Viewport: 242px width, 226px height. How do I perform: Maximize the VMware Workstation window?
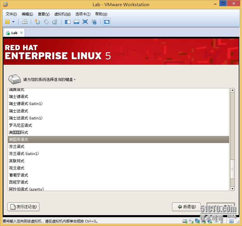(223, 3)
